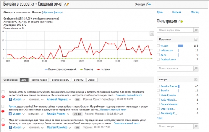
Task: Switch to the Неделя period tab
Action: [177, 12]
